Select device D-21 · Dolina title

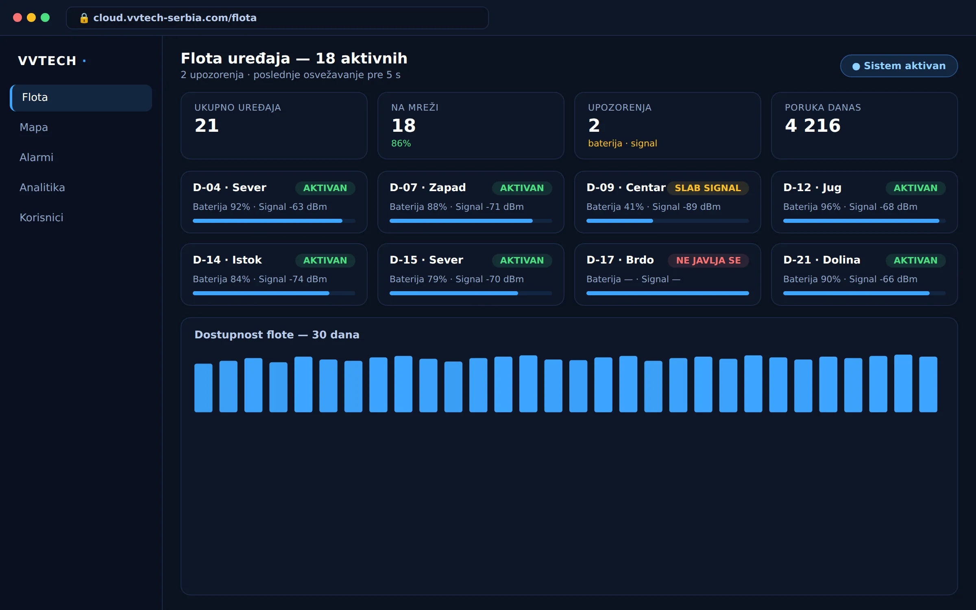(x=822, y=260)
